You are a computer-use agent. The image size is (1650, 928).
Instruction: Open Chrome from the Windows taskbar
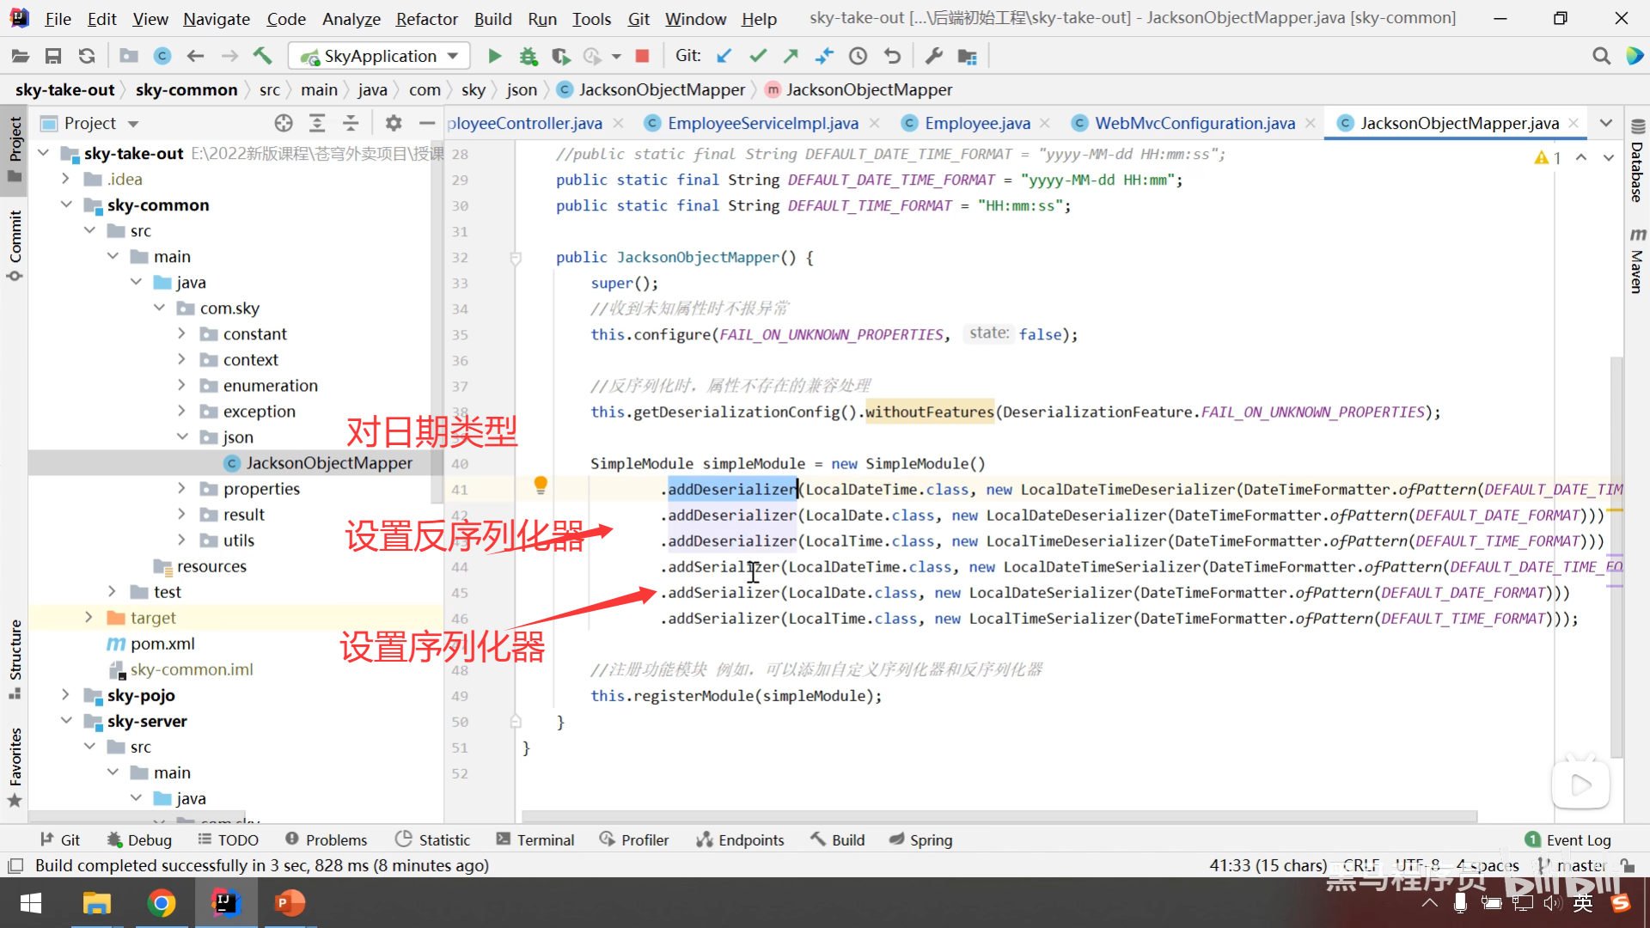pyautogui.click(x=162, y=903)
